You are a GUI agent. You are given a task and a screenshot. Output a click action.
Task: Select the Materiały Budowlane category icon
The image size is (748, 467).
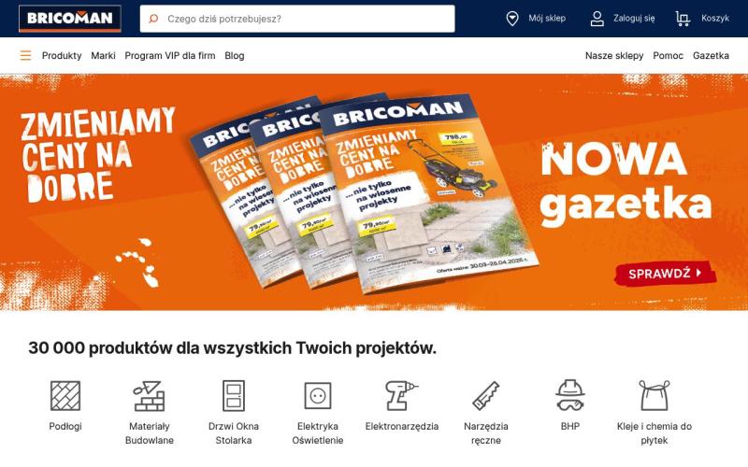[x=150, y=395]
